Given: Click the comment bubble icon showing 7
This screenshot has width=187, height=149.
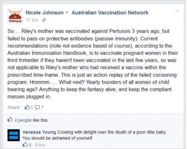Looking at the screenshot, I should 37,108.
